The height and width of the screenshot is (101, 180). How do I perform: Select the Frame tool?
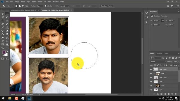pos(7,20)
